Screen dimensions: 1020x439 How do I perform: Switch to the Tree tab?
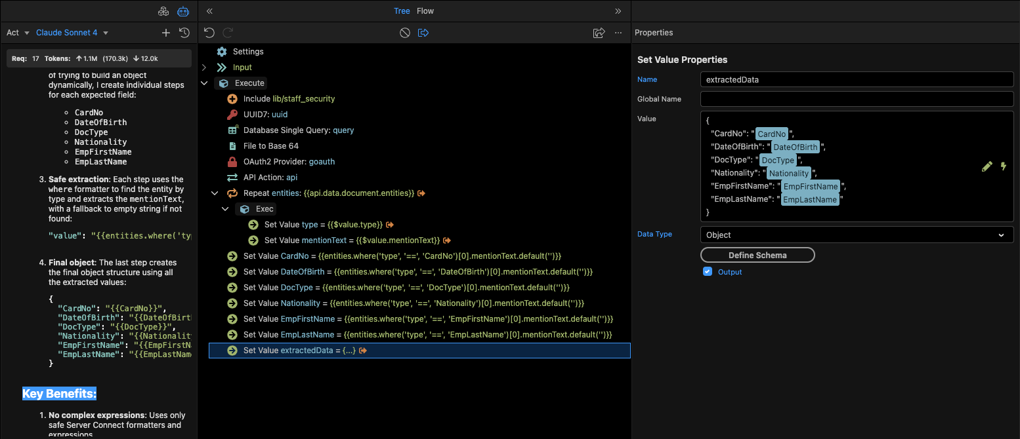402,11
